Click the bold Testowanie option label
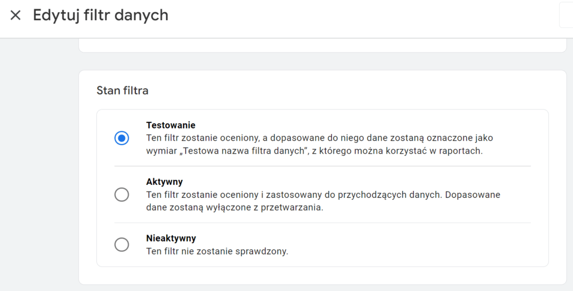This screenshot has width=573, height=291. 171,125
